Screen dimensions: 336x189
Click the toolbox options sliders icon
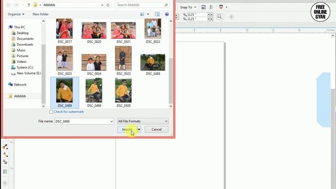point(5,172)
